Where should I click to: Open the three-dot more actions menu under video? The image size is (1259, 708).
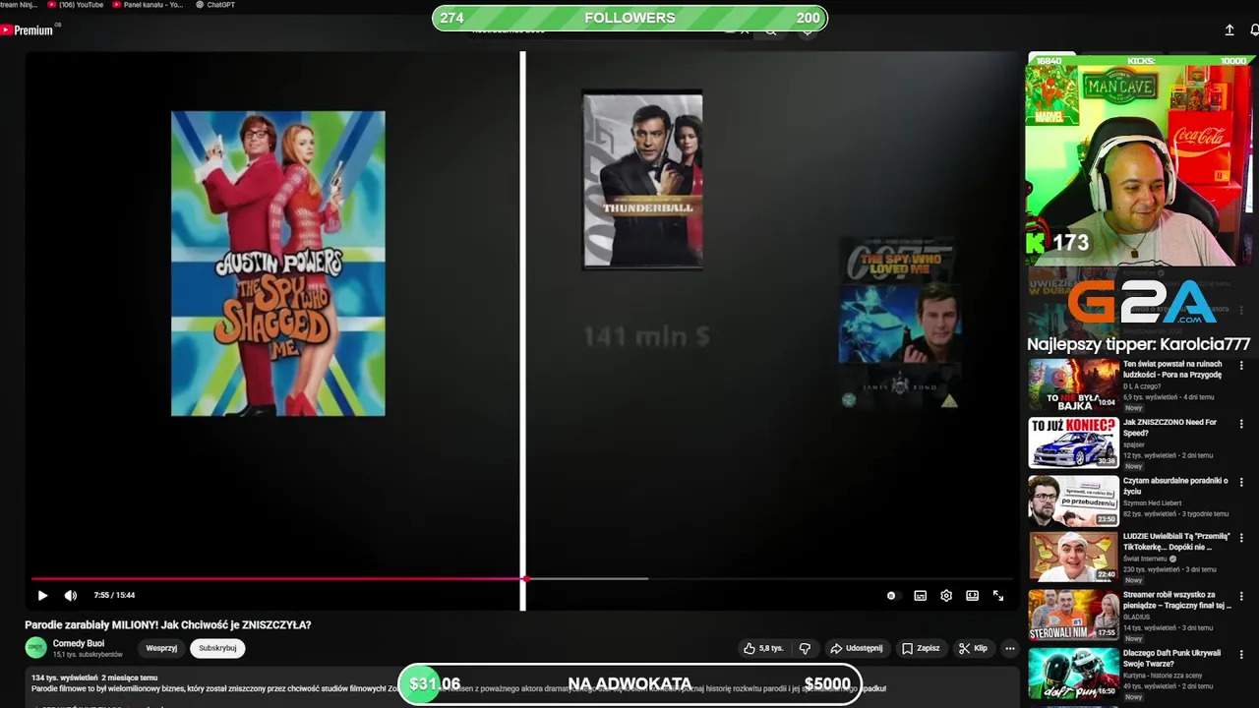pos(1009,648)
